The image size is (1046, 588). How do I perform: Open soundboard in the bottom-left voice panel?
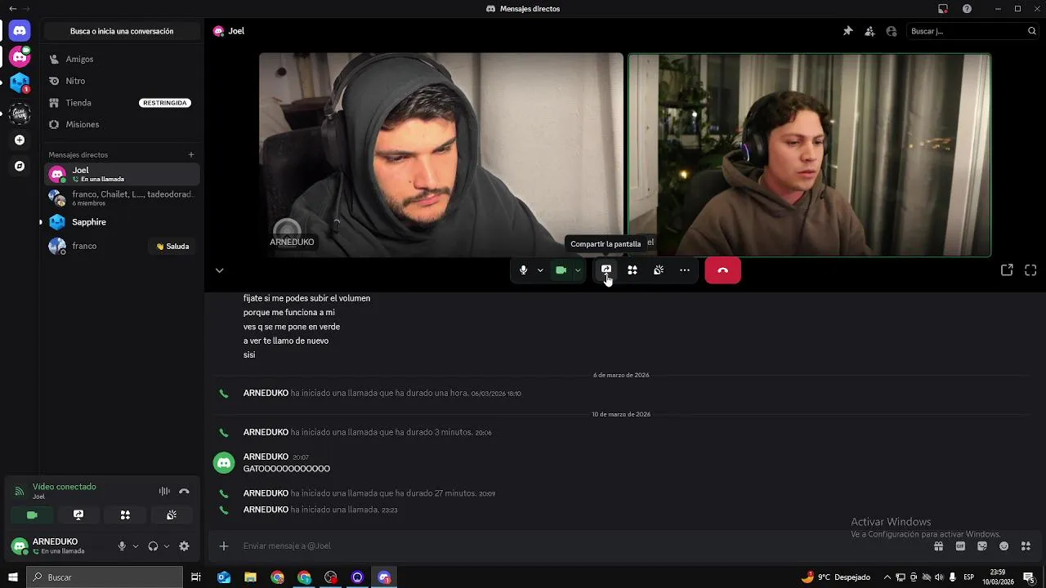172,515
